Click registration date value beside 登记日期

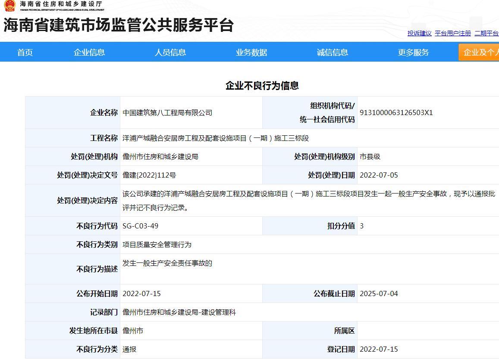pyautogui.click(x=379, y=350)
